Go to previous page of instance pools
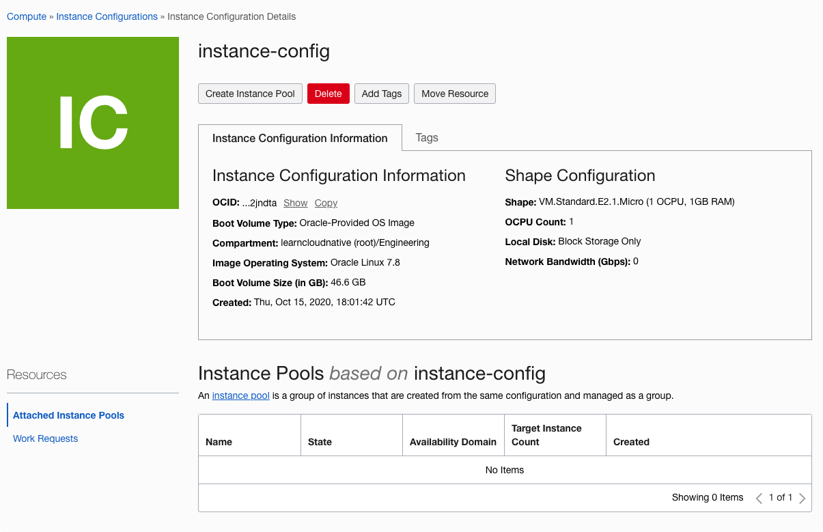The height and width of the screenshot is (532, 823). click(x=759, y=498)
